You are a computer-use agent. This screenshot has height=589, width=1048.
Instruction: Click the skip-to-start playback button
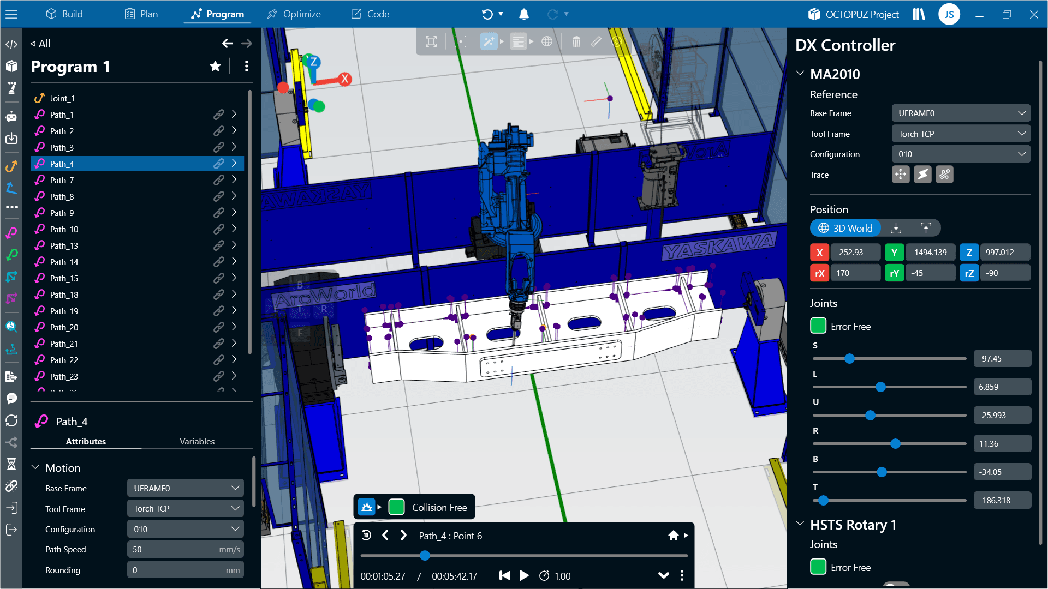(x=504, y=576)
